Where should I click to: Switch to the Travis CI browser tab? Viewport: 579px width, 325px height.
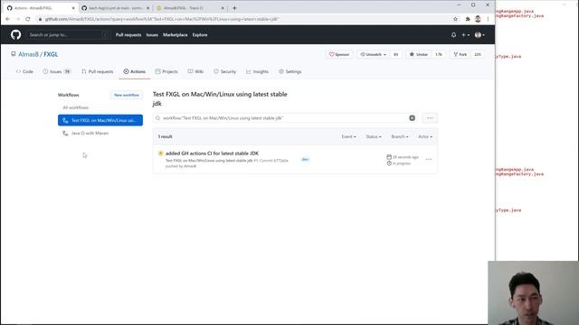pos(190,8)
